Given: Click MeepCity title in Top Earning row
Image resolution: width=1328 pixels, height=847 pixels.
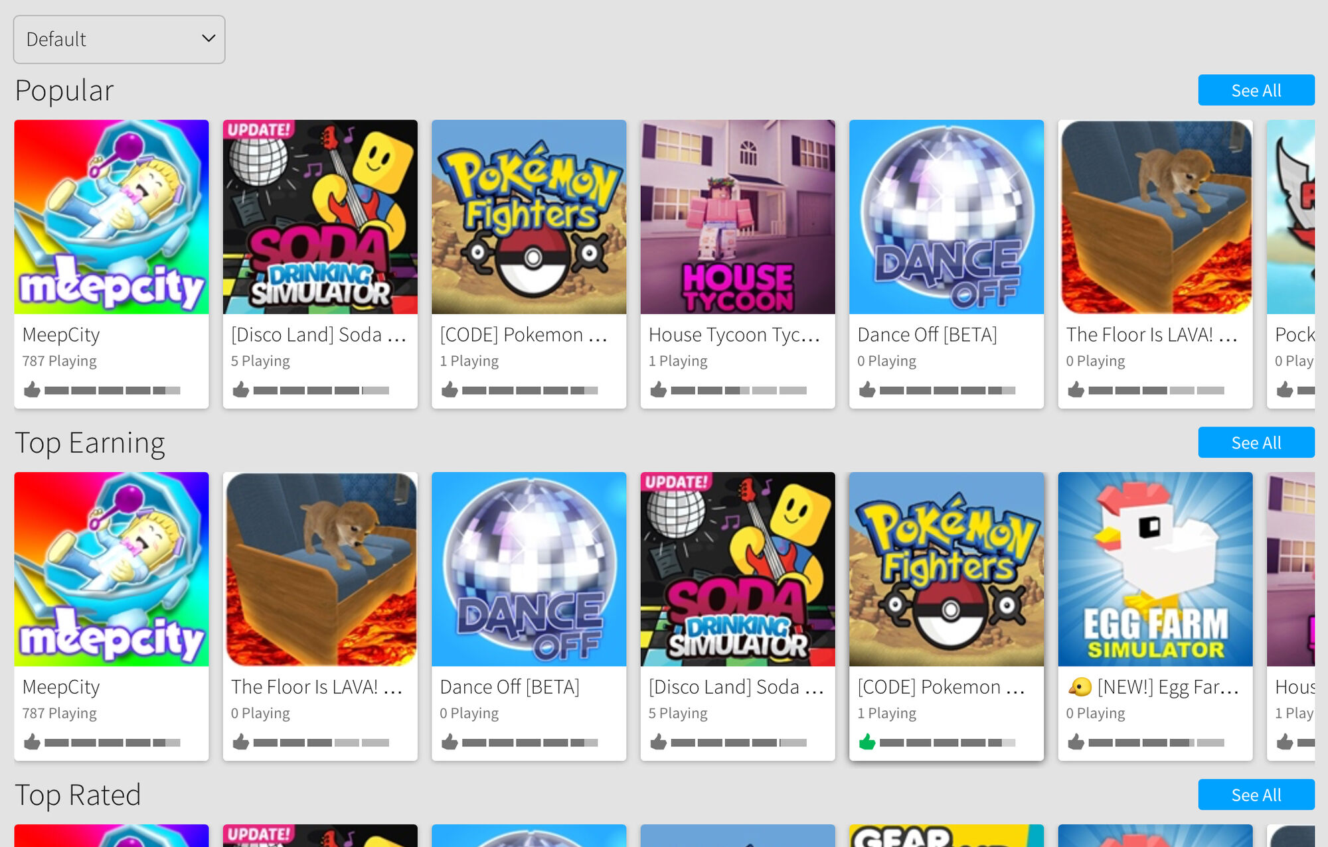Looking at the screenshot, I should point(61,687).
